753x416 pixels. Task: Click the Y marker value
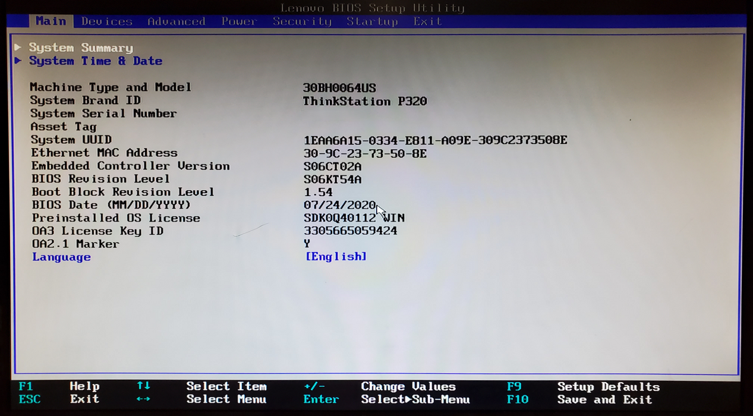pos(307,244)
